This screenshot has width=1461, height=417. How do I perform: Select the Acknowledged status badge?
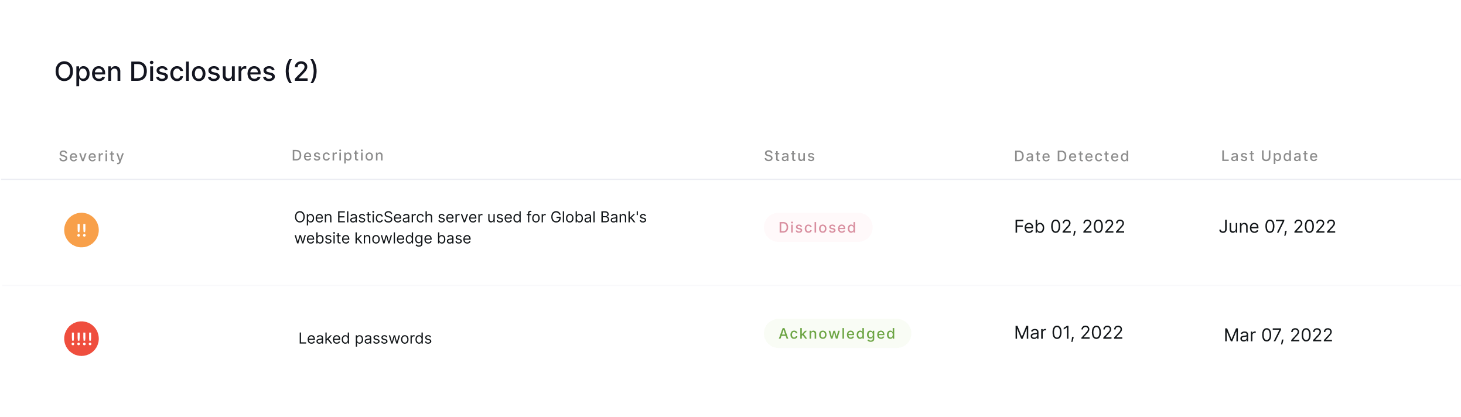pyautogui.click(x=837, y=334)
